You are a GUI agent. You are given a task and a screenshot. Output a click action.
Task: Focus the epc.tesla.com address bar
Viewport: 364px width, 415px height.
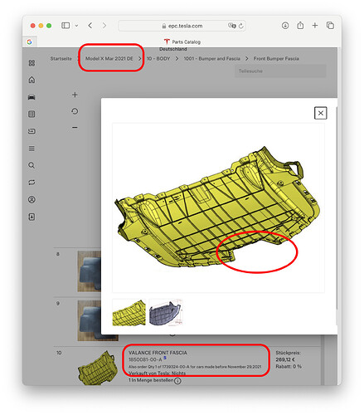pyautogui.click(x=182, y=26)
